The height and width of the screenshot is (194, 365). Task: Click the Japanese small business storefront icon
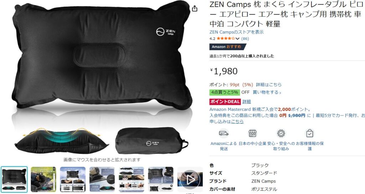click(252, 134)
